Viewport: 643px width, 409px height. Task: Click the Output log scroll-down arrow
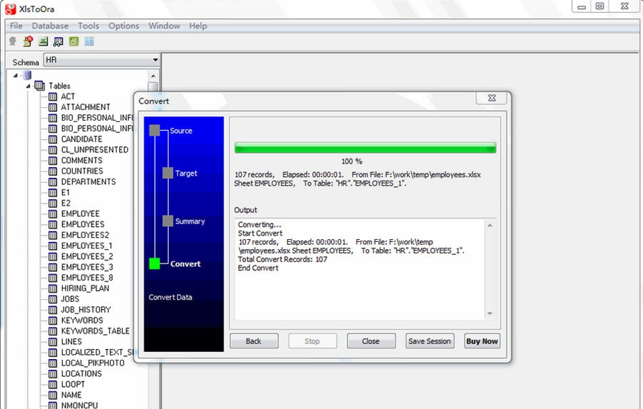[489, 313]
